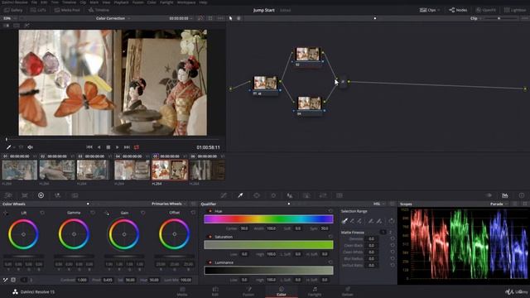The height and width of the screenshot is (298, 530).
Task: Toggle the Saturation qualifier enable dot
Action: click(x=210, y=237)
